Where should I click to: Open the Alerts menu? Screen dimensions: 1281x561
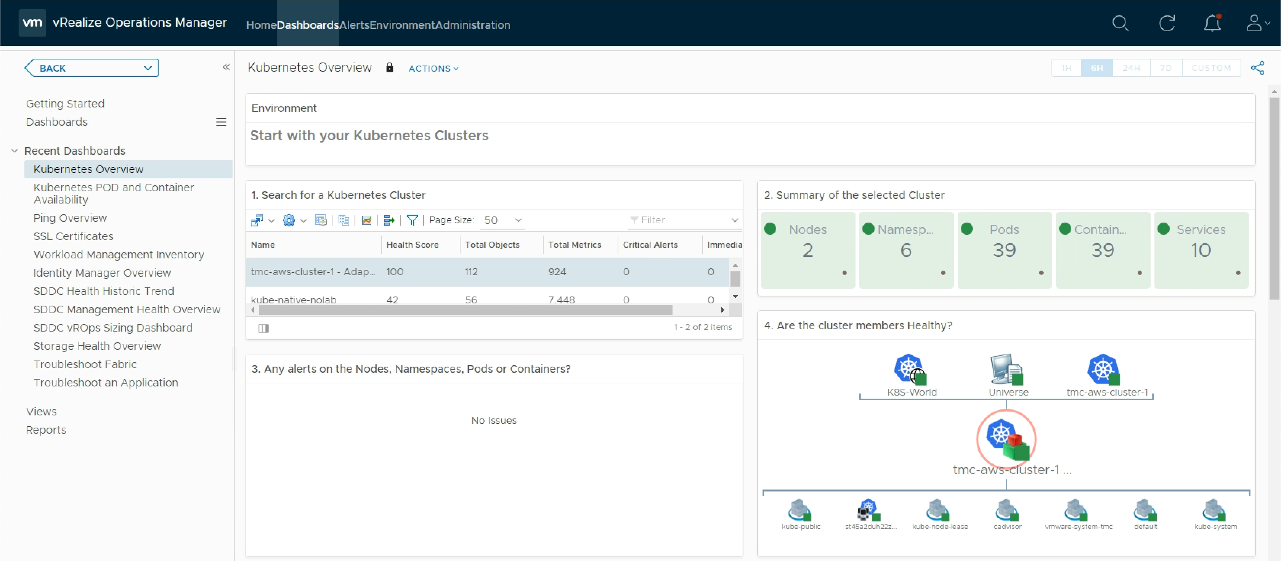[x=354, y=25]
